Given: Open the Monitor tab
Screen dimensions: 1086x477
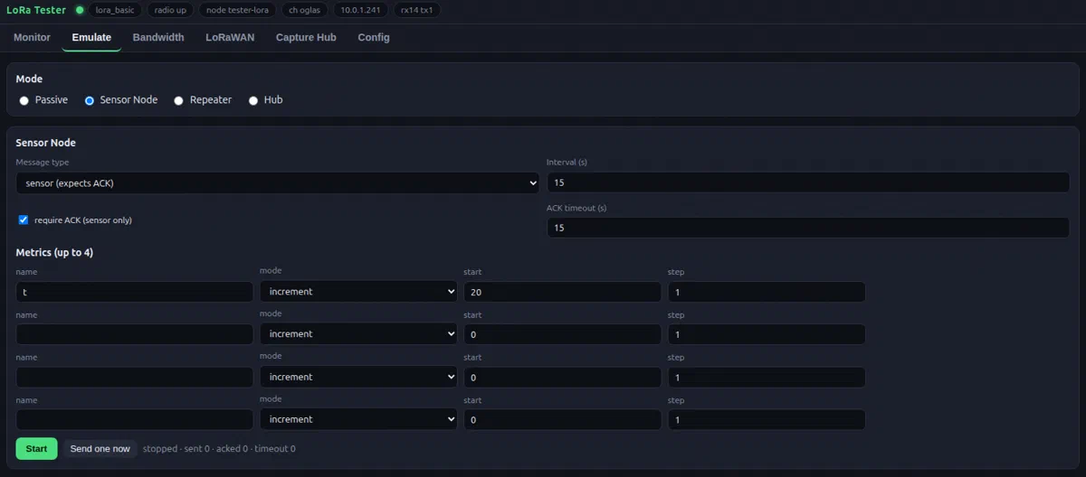Looking at the screenshot, I should click(32, 37).
